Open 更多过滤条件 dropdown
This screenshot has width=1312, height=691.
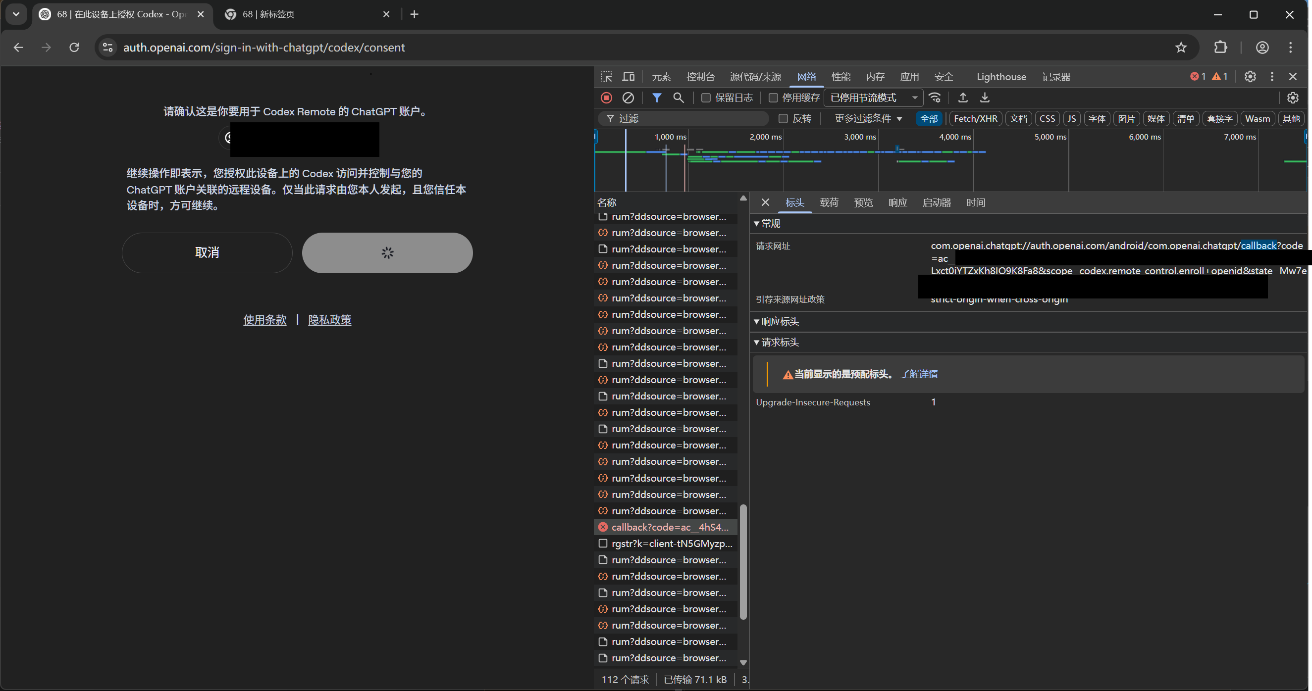coord(868,119)
